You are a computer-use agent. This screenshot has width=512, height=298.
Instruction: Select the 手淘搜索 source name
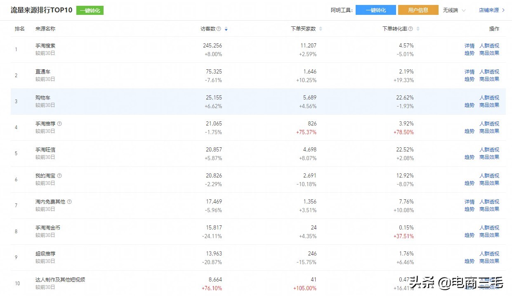pos(45,46)
